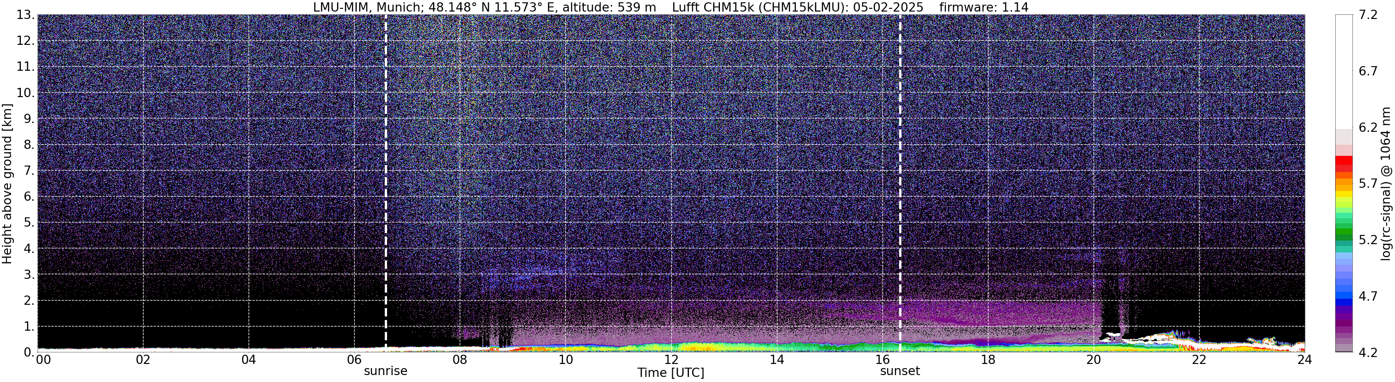
Task: Click the height axis tick label '11.'
Action: [25, 67]
